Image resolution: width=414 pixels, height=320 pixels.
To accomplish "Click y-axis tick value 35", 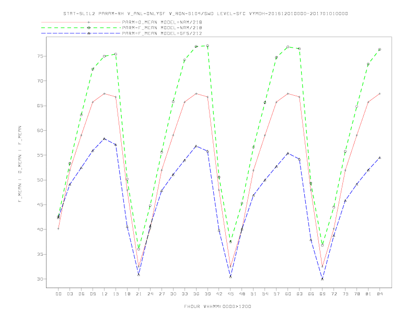I will tap(40, 254).
